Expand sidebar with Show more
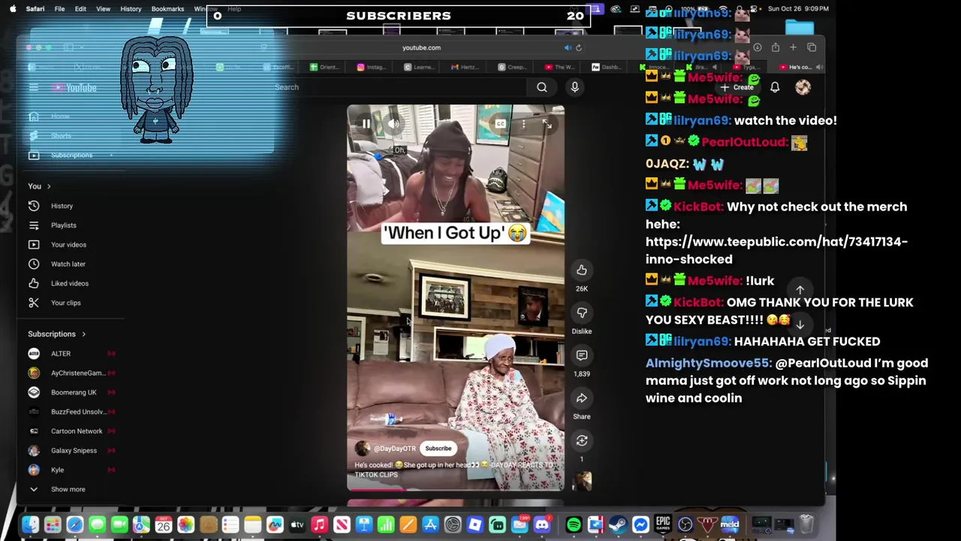 point(68,489)
